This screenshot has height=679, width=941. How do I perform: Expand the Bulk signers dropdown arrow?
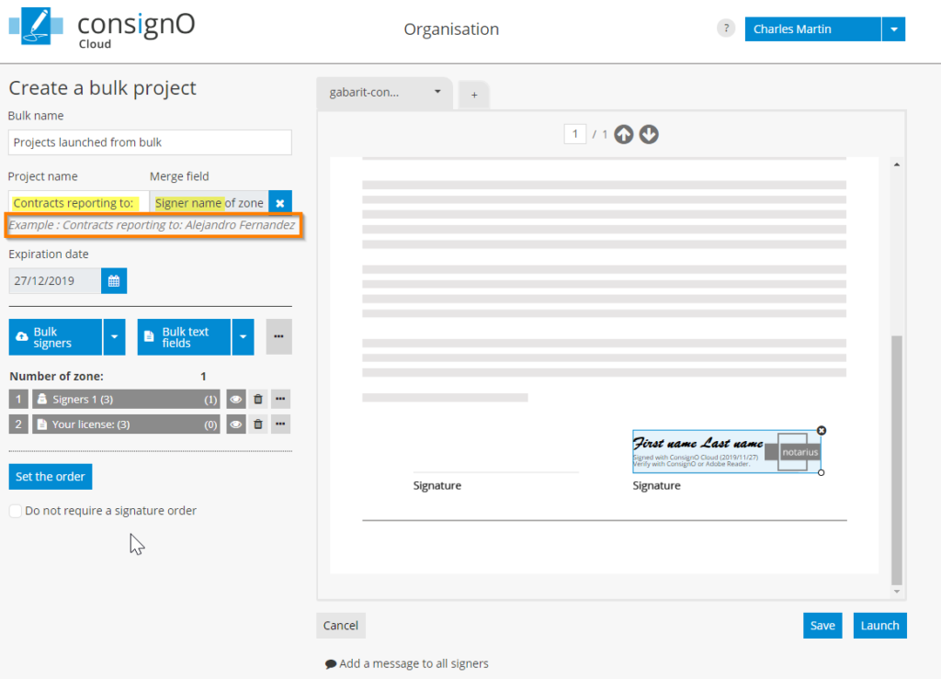114,337
